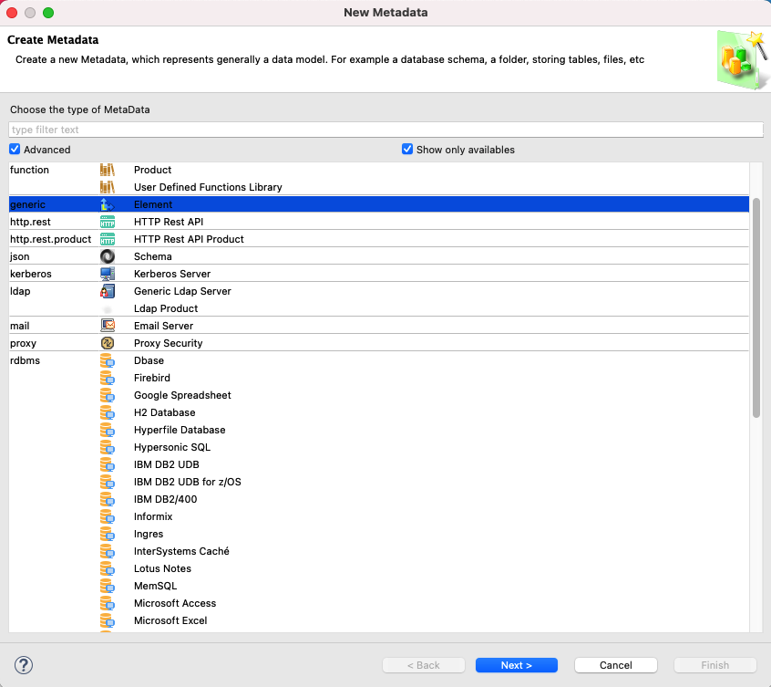This screenshot has height=687, width=771.
Task: Click the JSON Schema icon
Action: coord(108,256)
